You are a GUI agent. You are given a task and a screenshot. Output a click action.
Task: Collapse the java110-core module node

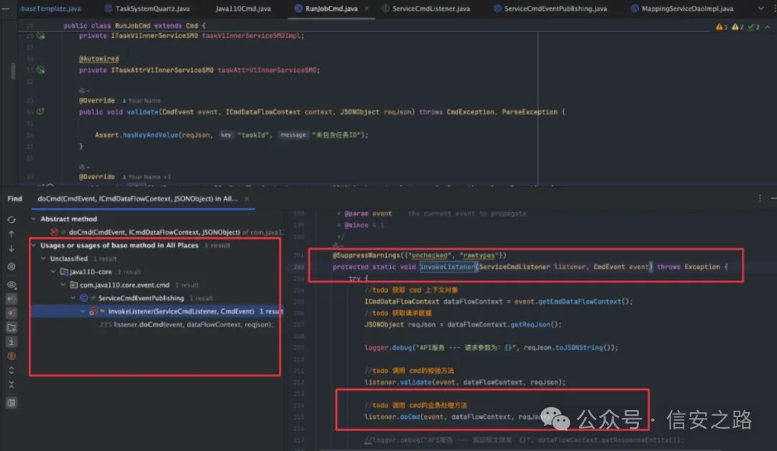point(53,272)
